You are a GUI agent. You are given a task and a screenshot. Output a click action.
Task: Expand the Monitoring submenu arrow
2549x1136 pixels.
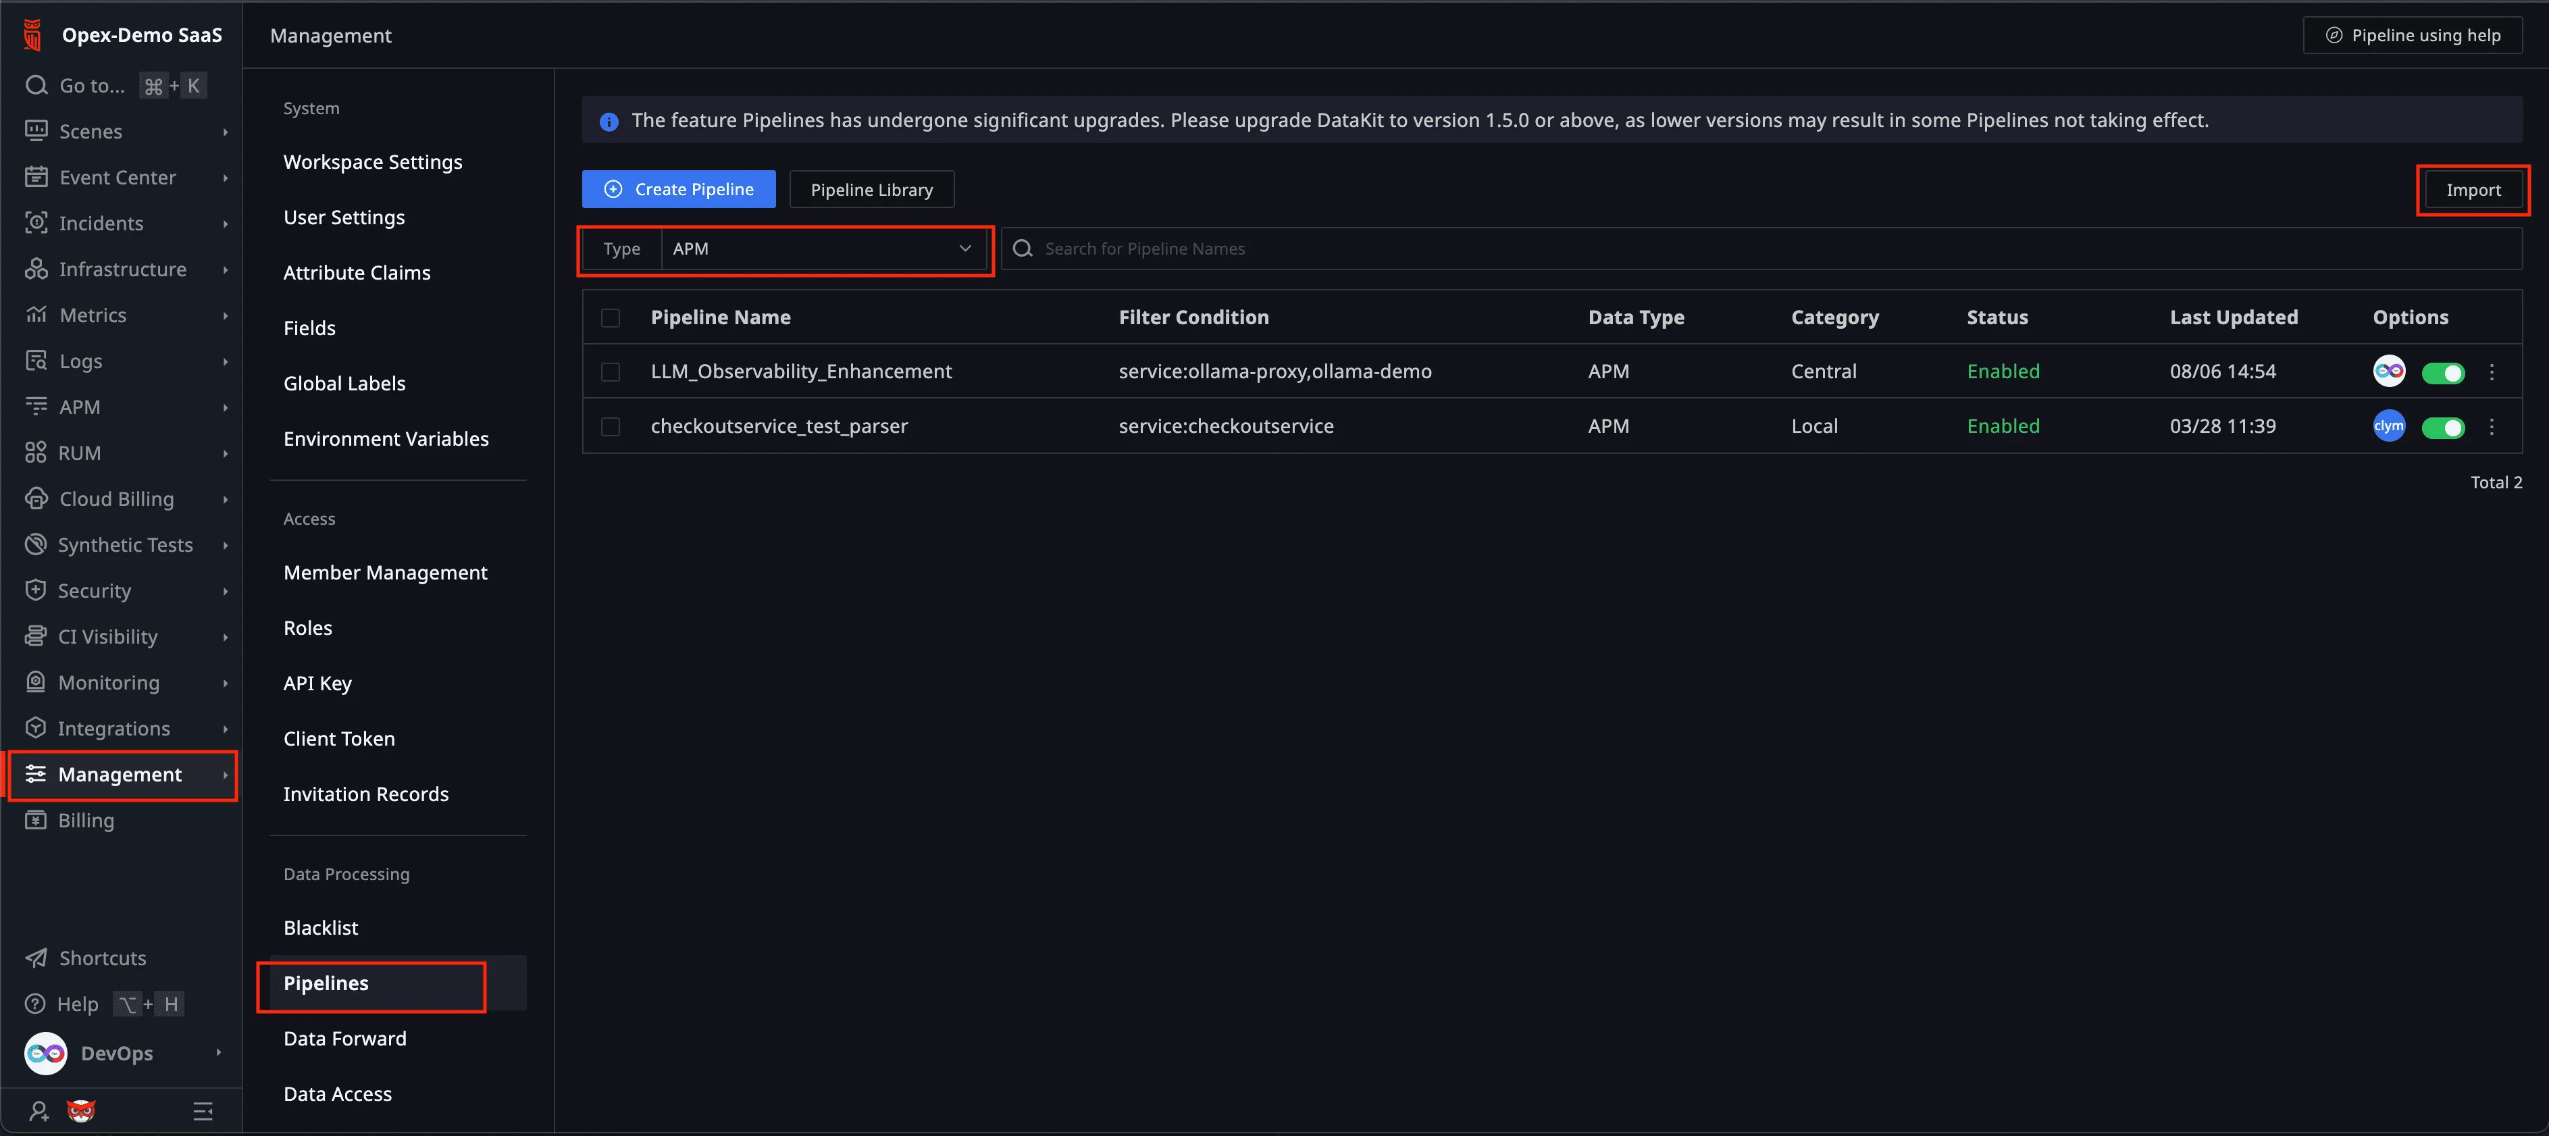tap(226, 683)
